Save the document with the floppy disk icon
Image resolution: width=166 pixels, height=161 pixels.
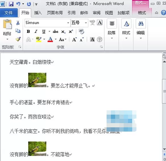pyautogui.click(x=11, y=4)
